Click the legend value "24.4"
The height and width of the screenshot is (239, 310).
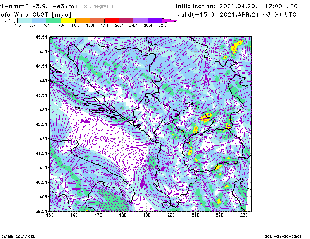point(133,25)
